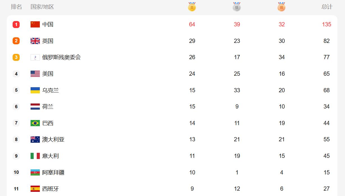Click the gold medal icon header
The height and width of the screenshot is (196, 345).
pyautogui.click(x=192, y=7)
